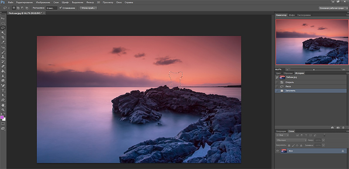349x169 pixels.
Task: Open Lasso tool preset picker arrow
Action: tap(9, 8)
